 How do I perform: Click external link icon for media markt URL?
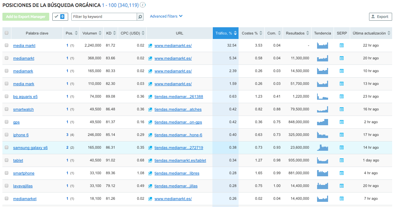pyautogui.click(x=150, y=46)
